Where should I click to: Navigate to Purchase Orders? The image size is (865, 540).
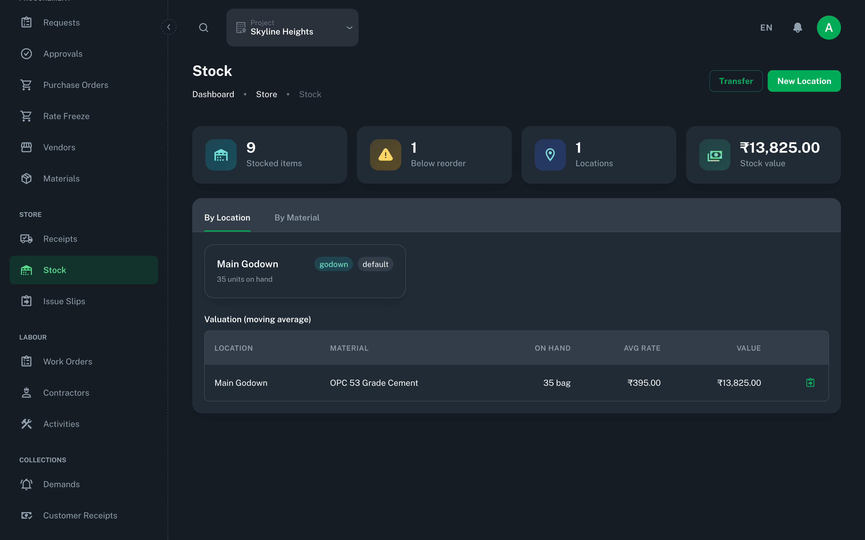point(83,85)
